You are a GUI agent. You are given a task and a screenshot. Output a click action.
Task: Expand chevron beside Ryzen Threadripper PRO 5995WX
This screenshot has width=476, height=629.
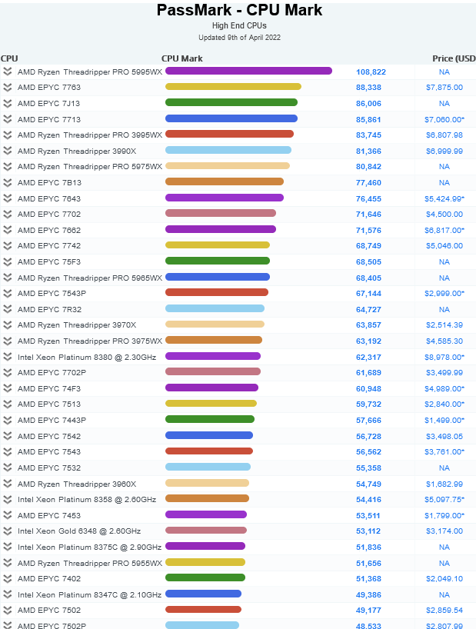pos(8,72)
